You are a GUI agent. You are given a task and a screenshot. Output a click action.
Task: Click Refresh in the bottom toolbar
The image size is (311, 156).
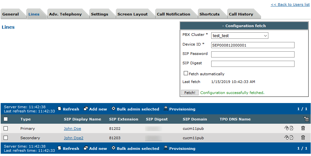click(x=68, y=149)
